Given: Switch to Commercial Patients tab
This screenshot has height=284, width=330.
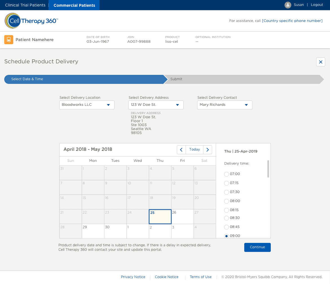Looking at the screenshot, I should pos(74,5).
